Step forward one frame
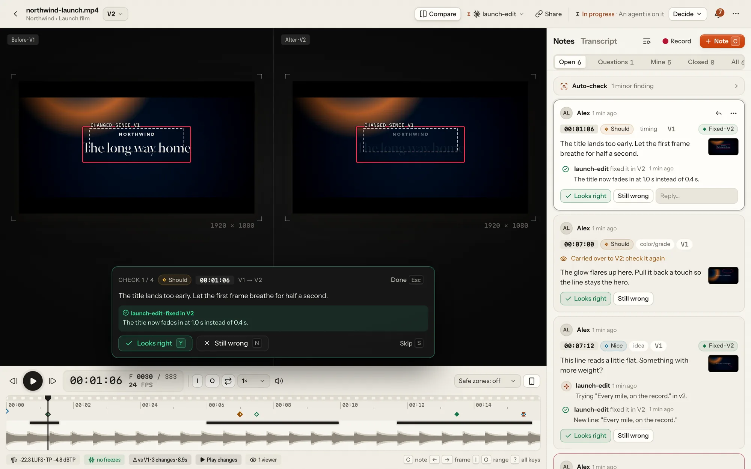This screenshot has height=469, width=751. click(53, 381)
